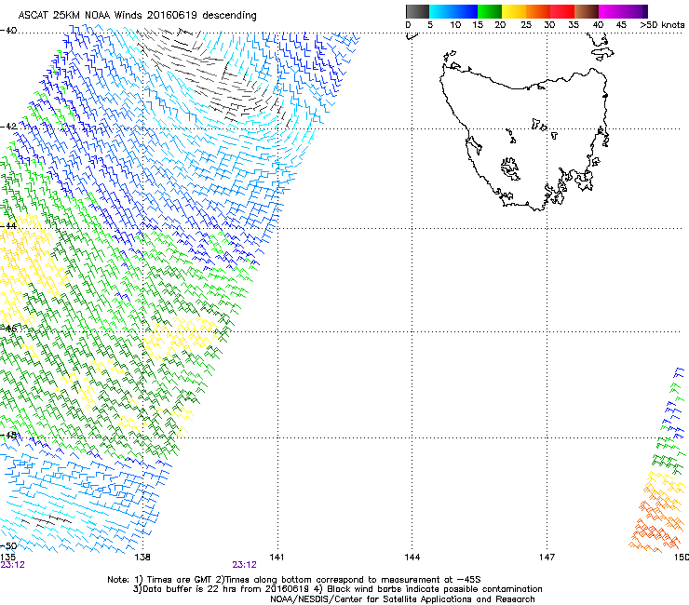Click the orange 25-30 knots color segment
689x605 pixels.
coord(538,11)
